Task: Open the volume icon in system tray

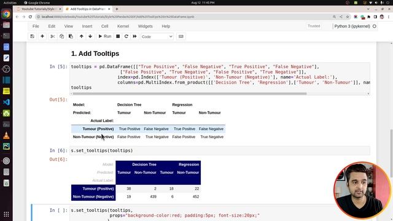Action: point(376,2)
